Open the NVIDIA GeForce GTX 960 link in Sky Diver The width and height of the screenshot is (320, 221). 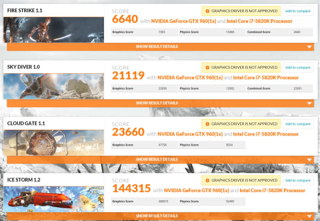tap(190, 77)
